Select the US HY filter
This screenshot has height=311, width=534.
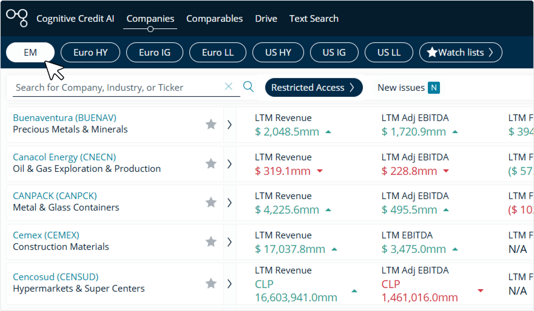point(278,52)
